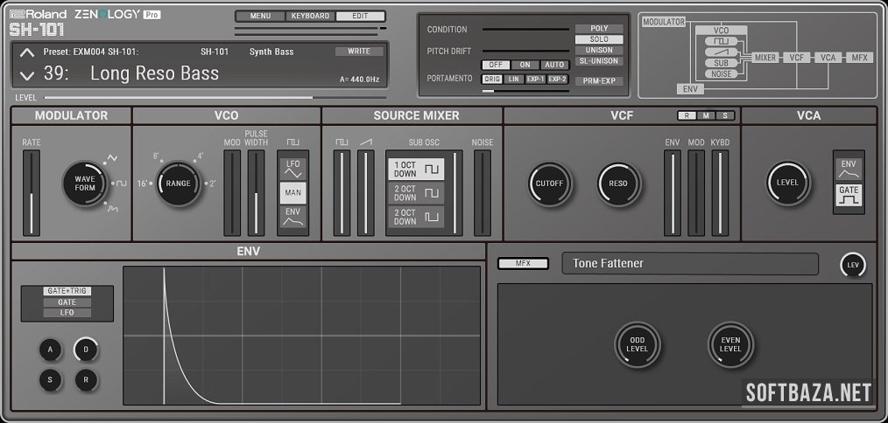Click the VCA Level knob
The image size is (888, 423).
click(x=788, y=183)
